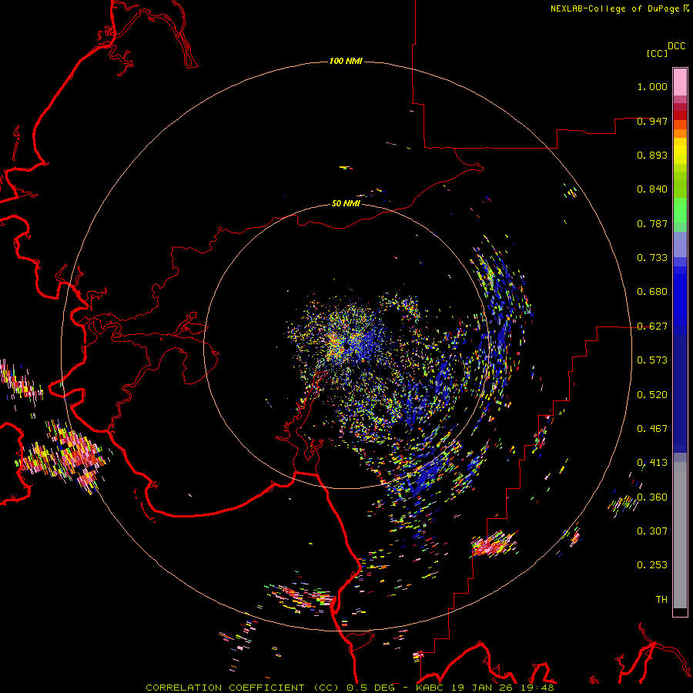Choose the 0.627 scale value

point(652,326)
